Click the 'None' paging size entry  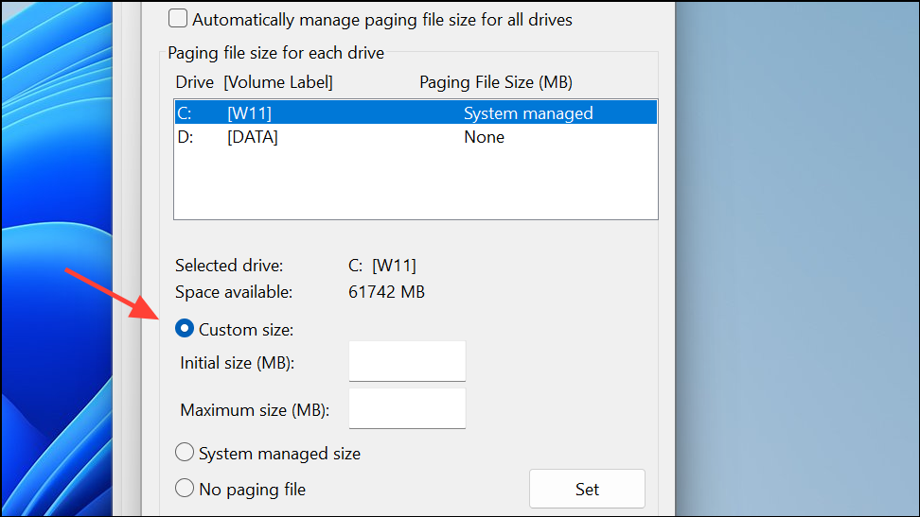coord(484,137)
